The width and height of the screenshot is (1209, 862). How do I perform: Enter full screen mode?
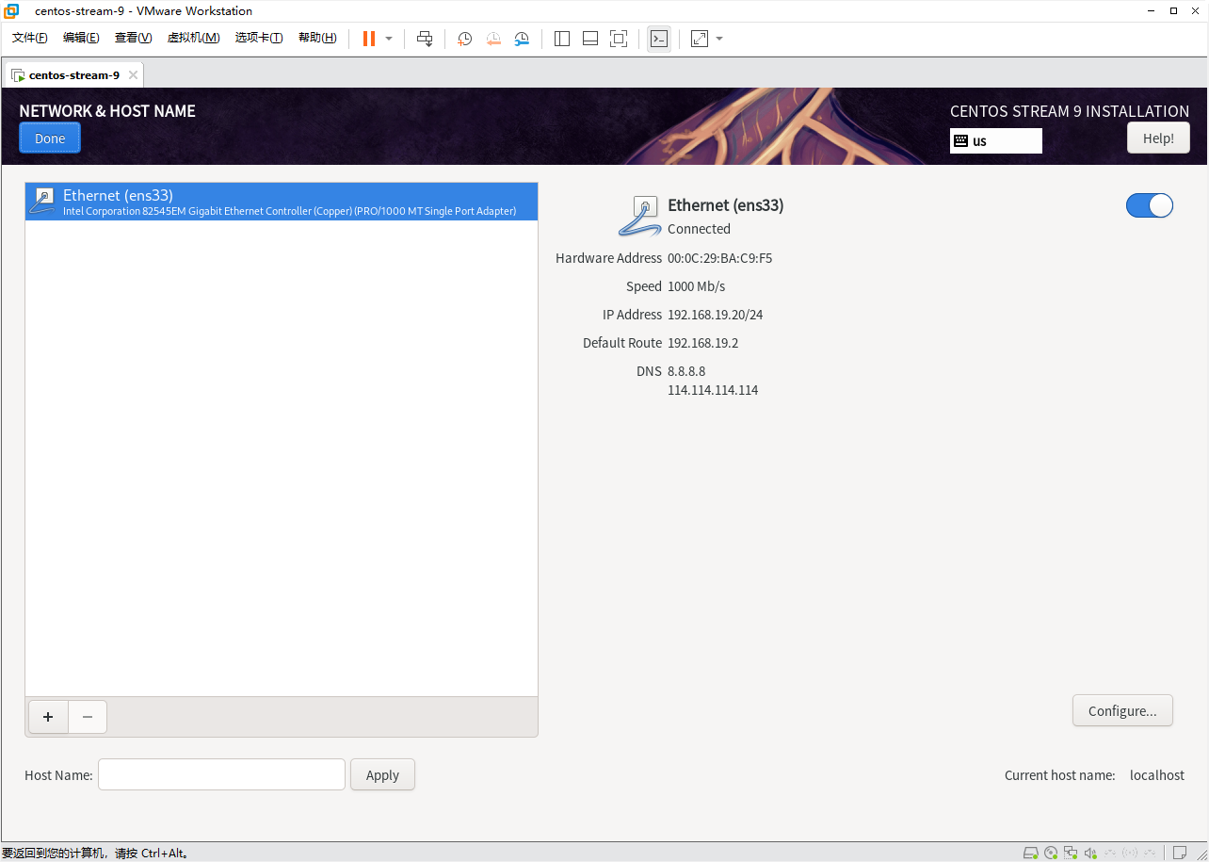point(619,39)
